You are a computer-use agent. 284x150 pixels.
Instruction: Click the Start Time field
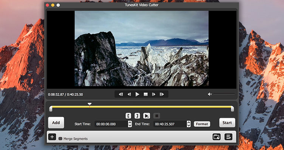(x=111, y=124)
